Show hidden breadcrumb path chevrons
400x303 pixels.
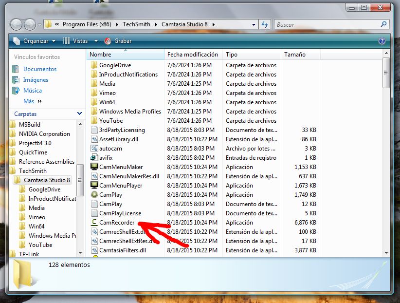pyautogui.click(x=57, y=24)
